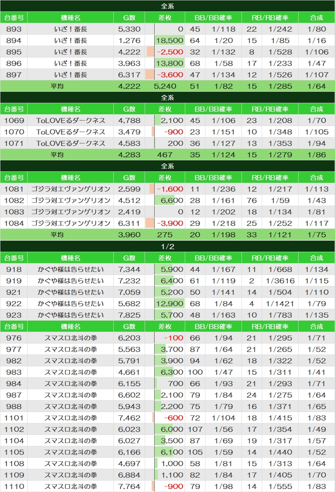
Task: Click game count 5,563 in row 977
Action: click(x=129, y=349)
